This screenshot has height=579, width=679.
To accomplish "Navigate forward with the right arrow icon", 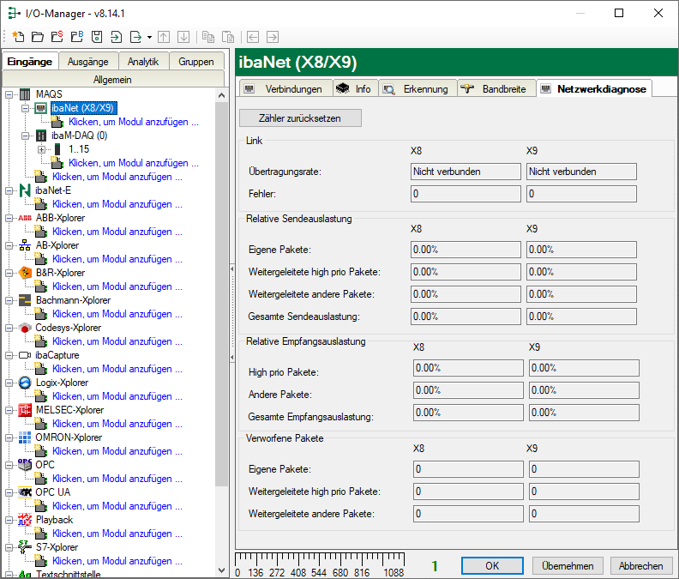I will 273,37.
